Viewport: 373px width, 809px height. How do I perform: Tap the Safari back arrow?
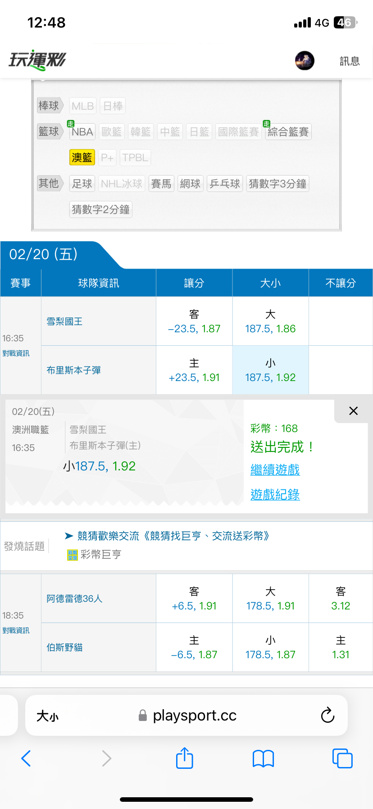(x=26, y=758)
